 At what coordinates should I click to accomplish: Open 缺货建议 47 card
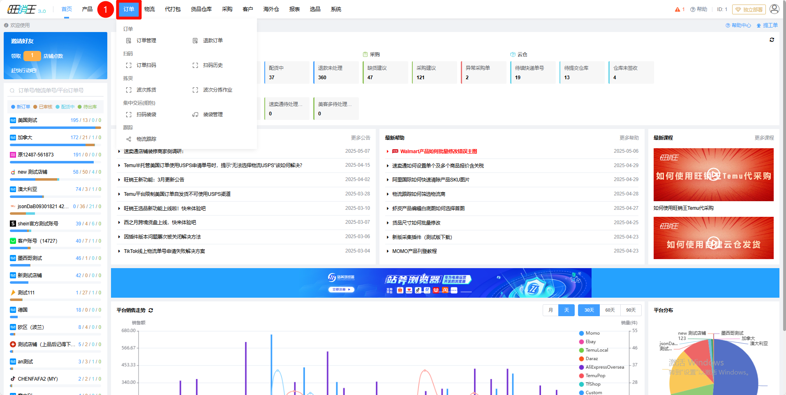coord(385,72)
